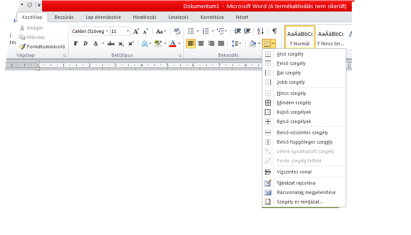Click the borders button icon
This screenshot has height=235, width=411.
tap(267, 44)
